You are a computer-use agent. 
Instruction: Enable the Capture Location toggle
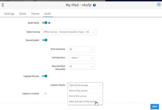[45, 93]
